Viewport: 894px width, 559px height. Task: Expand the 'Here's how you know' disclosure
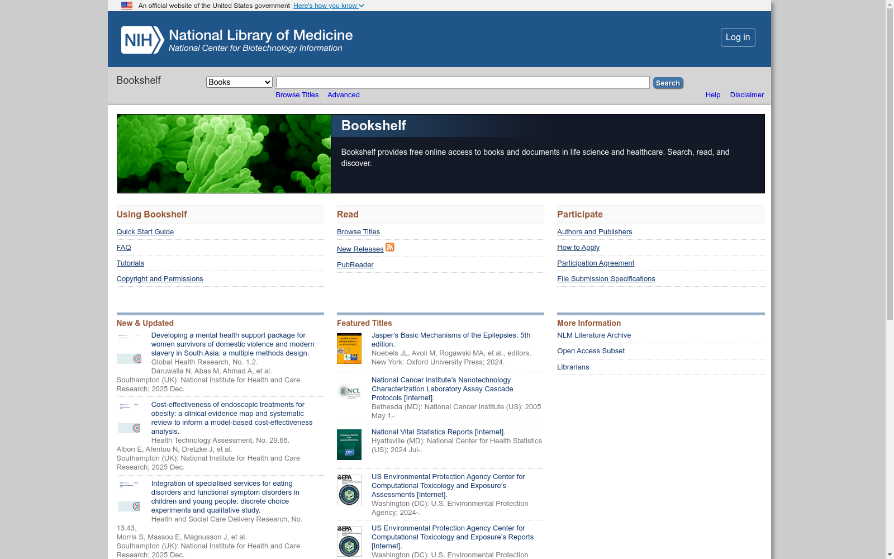pyautogui.click(x=329, y=6)
